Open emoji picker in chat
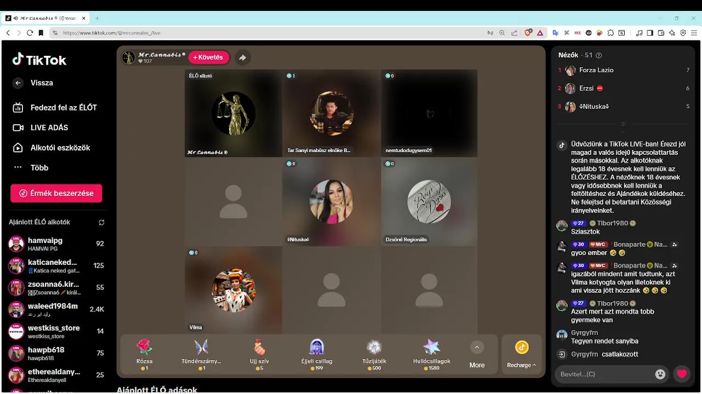Image resolution: width=702 pixels, height=394 pixels. pyautogui.click(x=660, y=374)
